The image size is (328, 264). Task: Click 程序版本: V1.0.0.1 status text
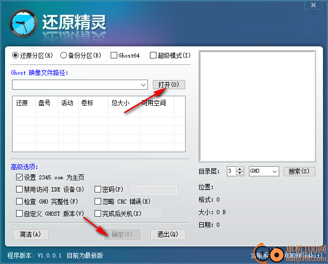(35, 255)
